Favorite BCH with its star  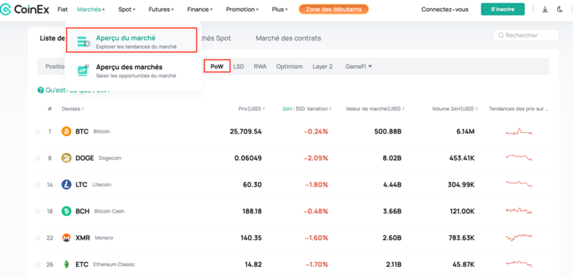click(38, 211)
